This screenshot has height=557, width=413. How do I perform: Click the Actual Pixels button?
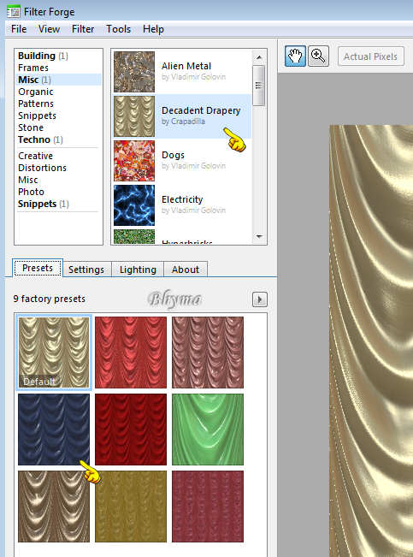point(371,56)
